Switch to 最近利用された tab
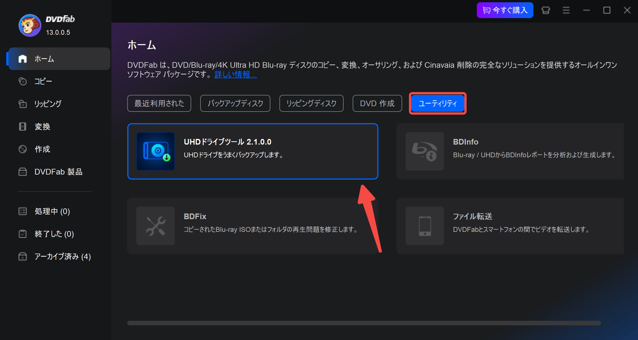 pos(159,103)
